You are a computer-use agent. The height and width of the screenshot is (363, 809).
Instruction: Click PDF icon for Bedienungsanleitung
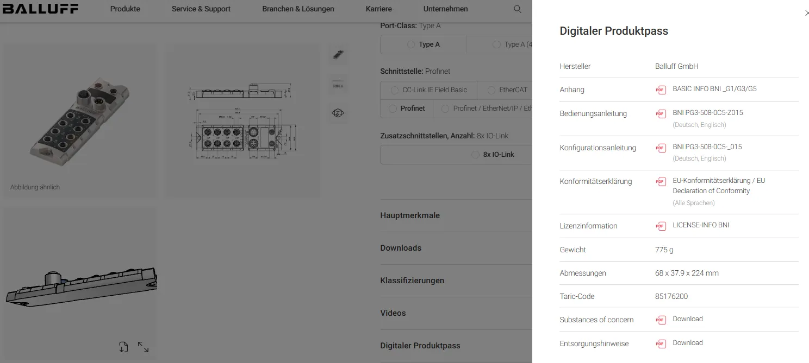click(661, 114)
